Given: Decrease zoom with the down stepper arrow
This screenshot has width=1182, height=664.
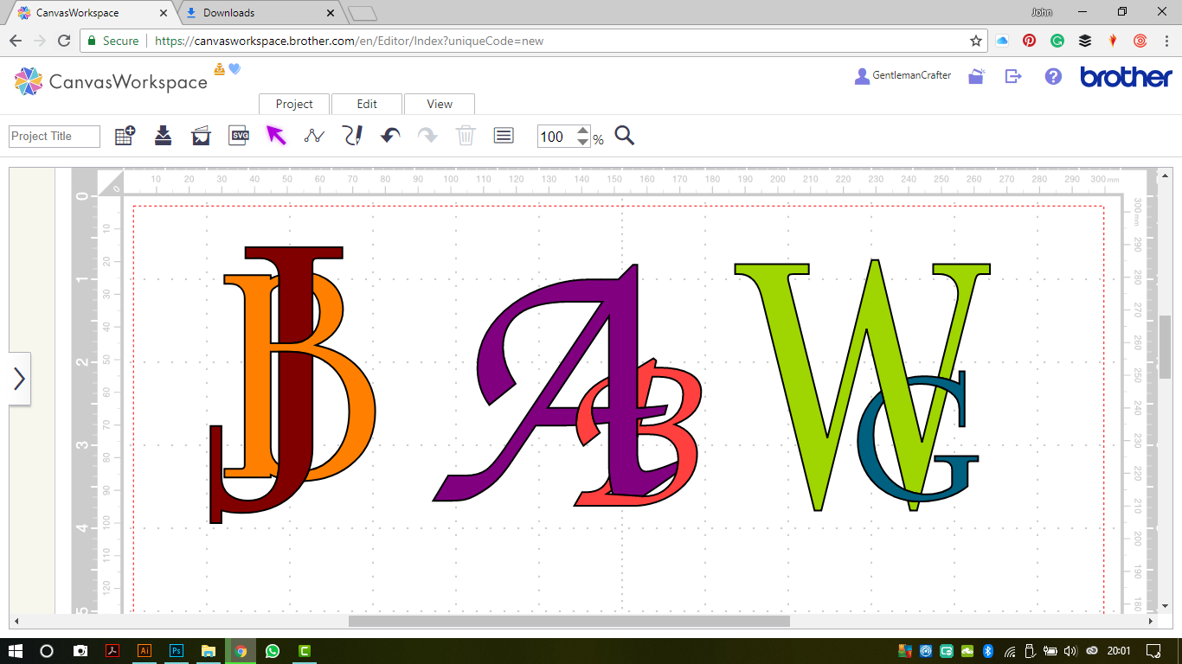Looking at the screenshot, I should pyautogui.click(x=583, y=141).
